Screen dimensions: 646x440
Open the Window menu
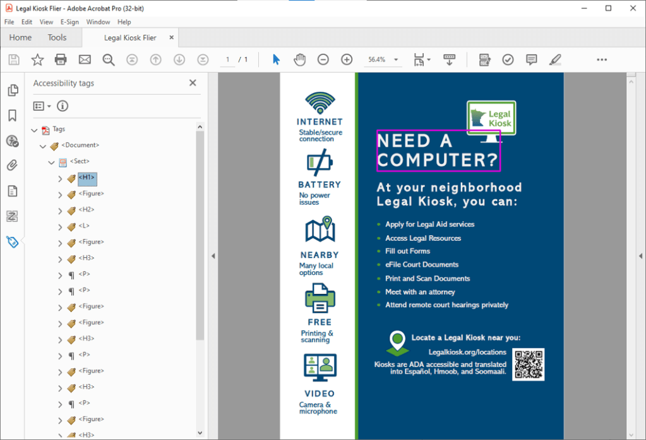[98, 21]
